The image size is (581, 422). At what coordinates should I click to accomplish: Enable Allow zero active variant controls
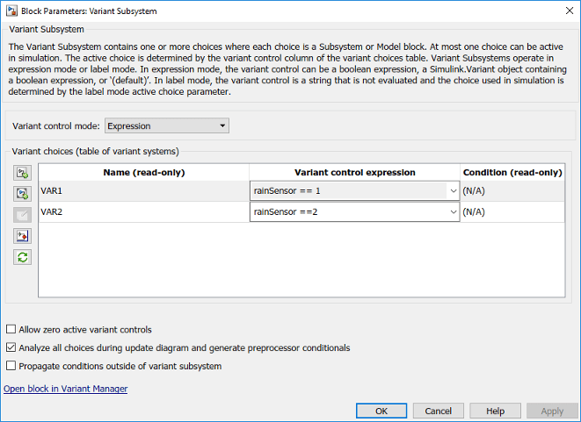[x=11, y=330]
